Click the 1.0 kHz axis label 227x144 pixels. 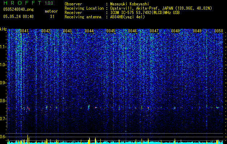point(3,65)
